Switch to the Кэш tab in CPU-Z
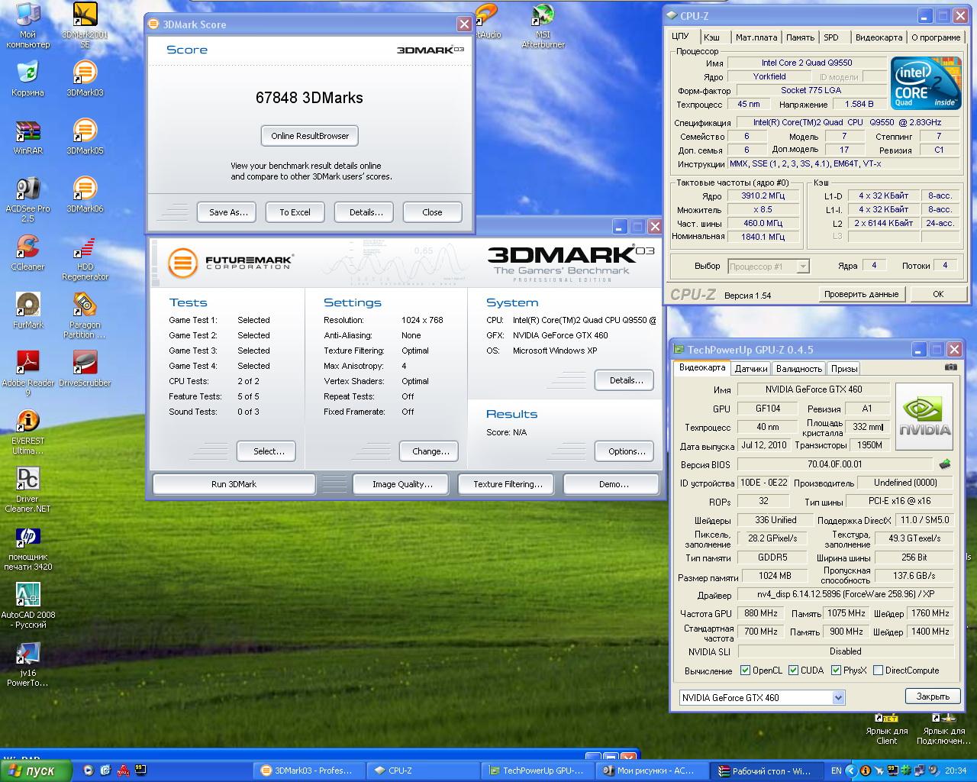The image size is (977, 782). [x=711, y=37]
